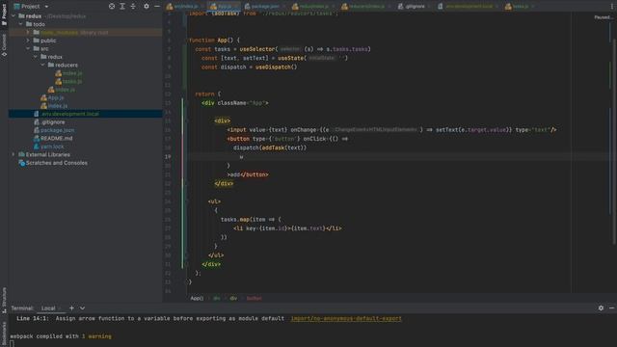Select App.js in the project tree
This screenshot has width=617, height=347.
coord(56,97)
